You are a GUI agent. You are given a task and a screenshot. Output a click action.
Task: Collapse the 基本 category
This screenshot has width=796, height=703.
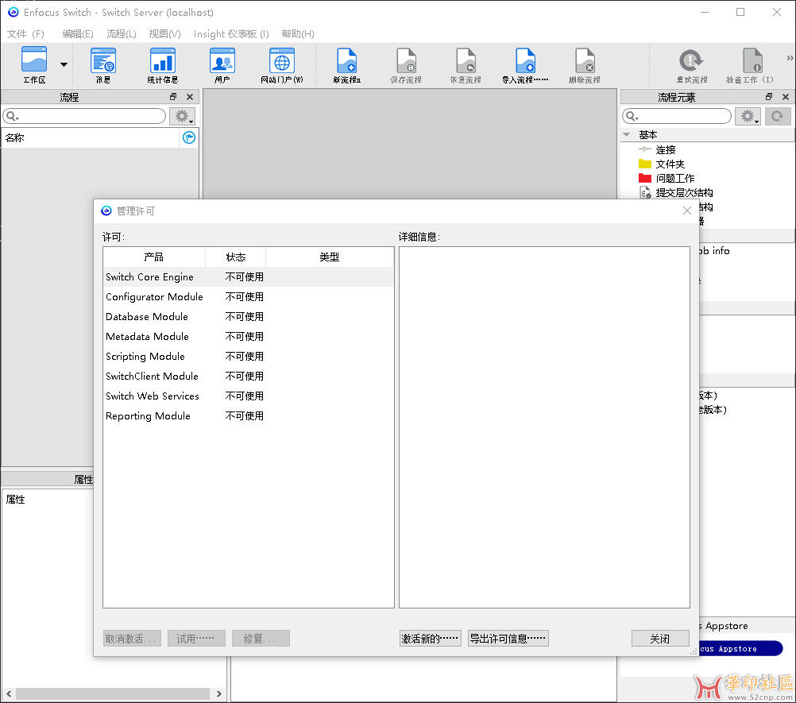(x=627, y=134)
